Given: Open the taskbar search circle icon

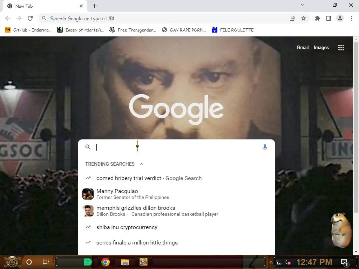Looking at the screenshot, I should point(29,262).
